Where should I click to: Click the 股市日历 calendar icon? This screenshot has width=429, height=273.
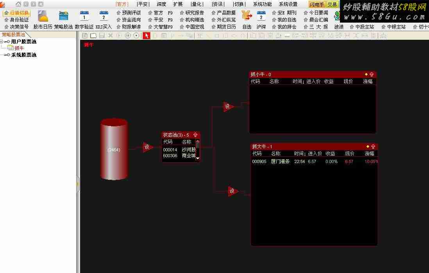(43, 16)
